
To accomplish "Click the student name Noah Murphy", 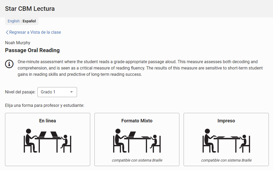I will click(x=18, y=43).
